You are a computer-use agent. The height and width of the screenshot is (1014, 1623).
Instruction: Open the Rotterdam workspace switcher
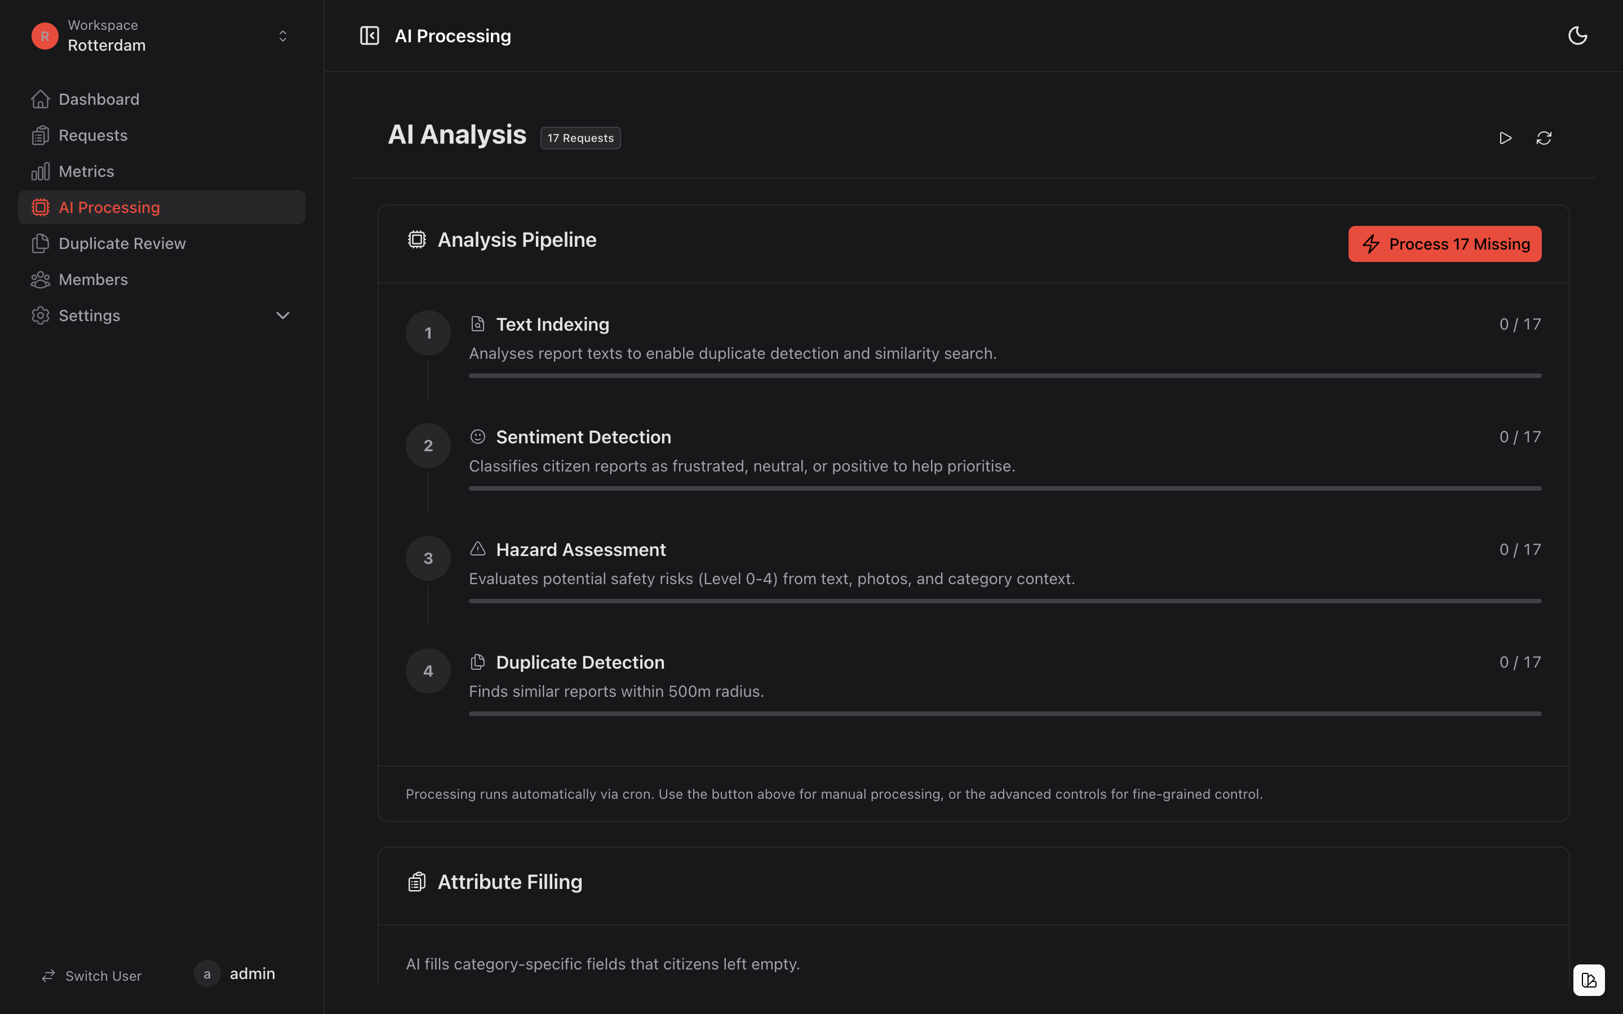pyautogui.click(x=161, y=36)
